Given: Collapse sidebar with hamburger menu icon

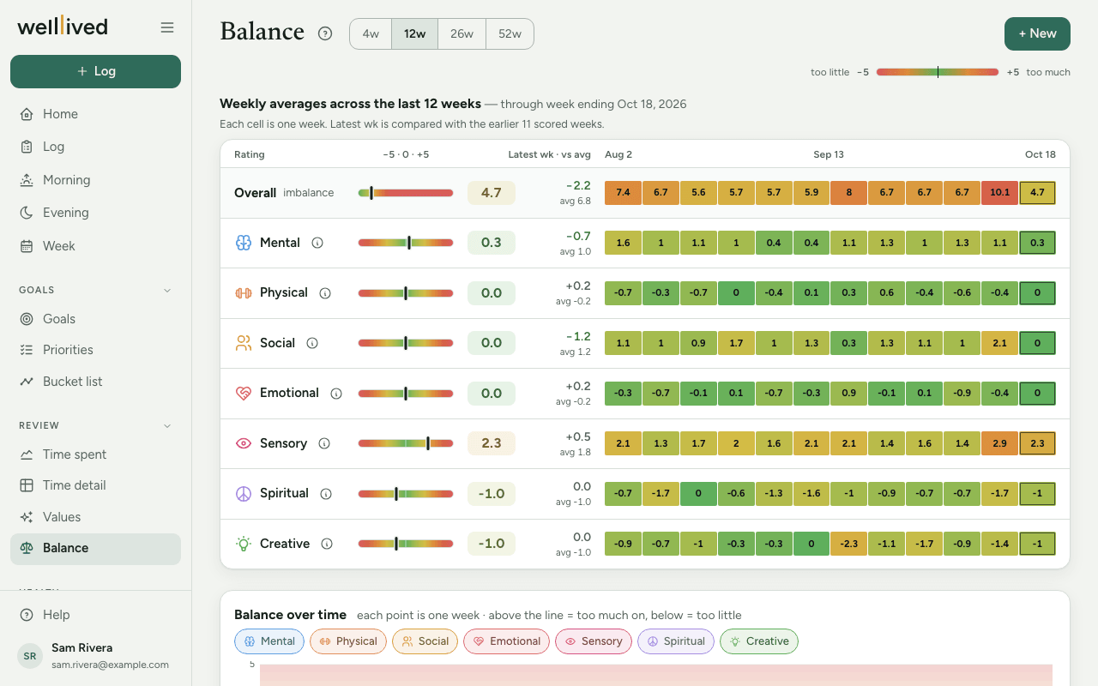Looking at the screenshot, I should pyautogui.click(x=167, y=27).
